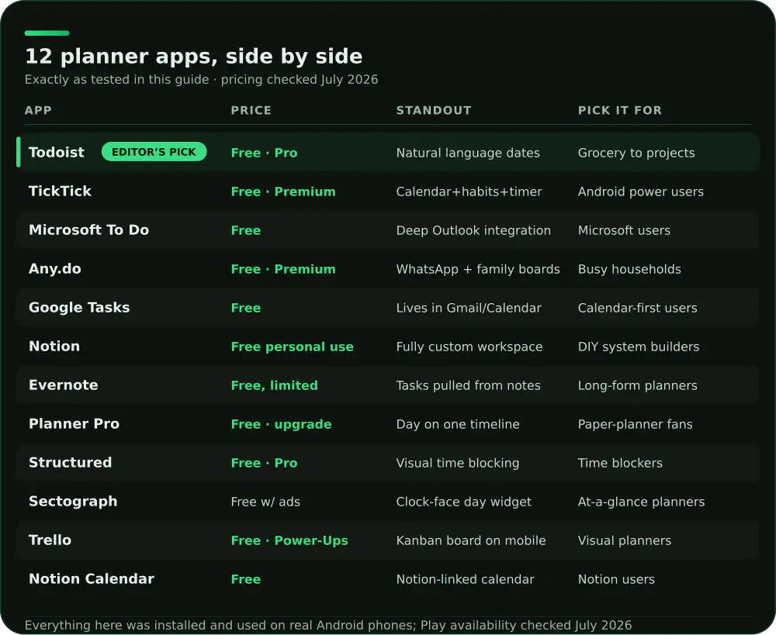
Task: Click the Microsoft To Do row title
Action: 88,230
